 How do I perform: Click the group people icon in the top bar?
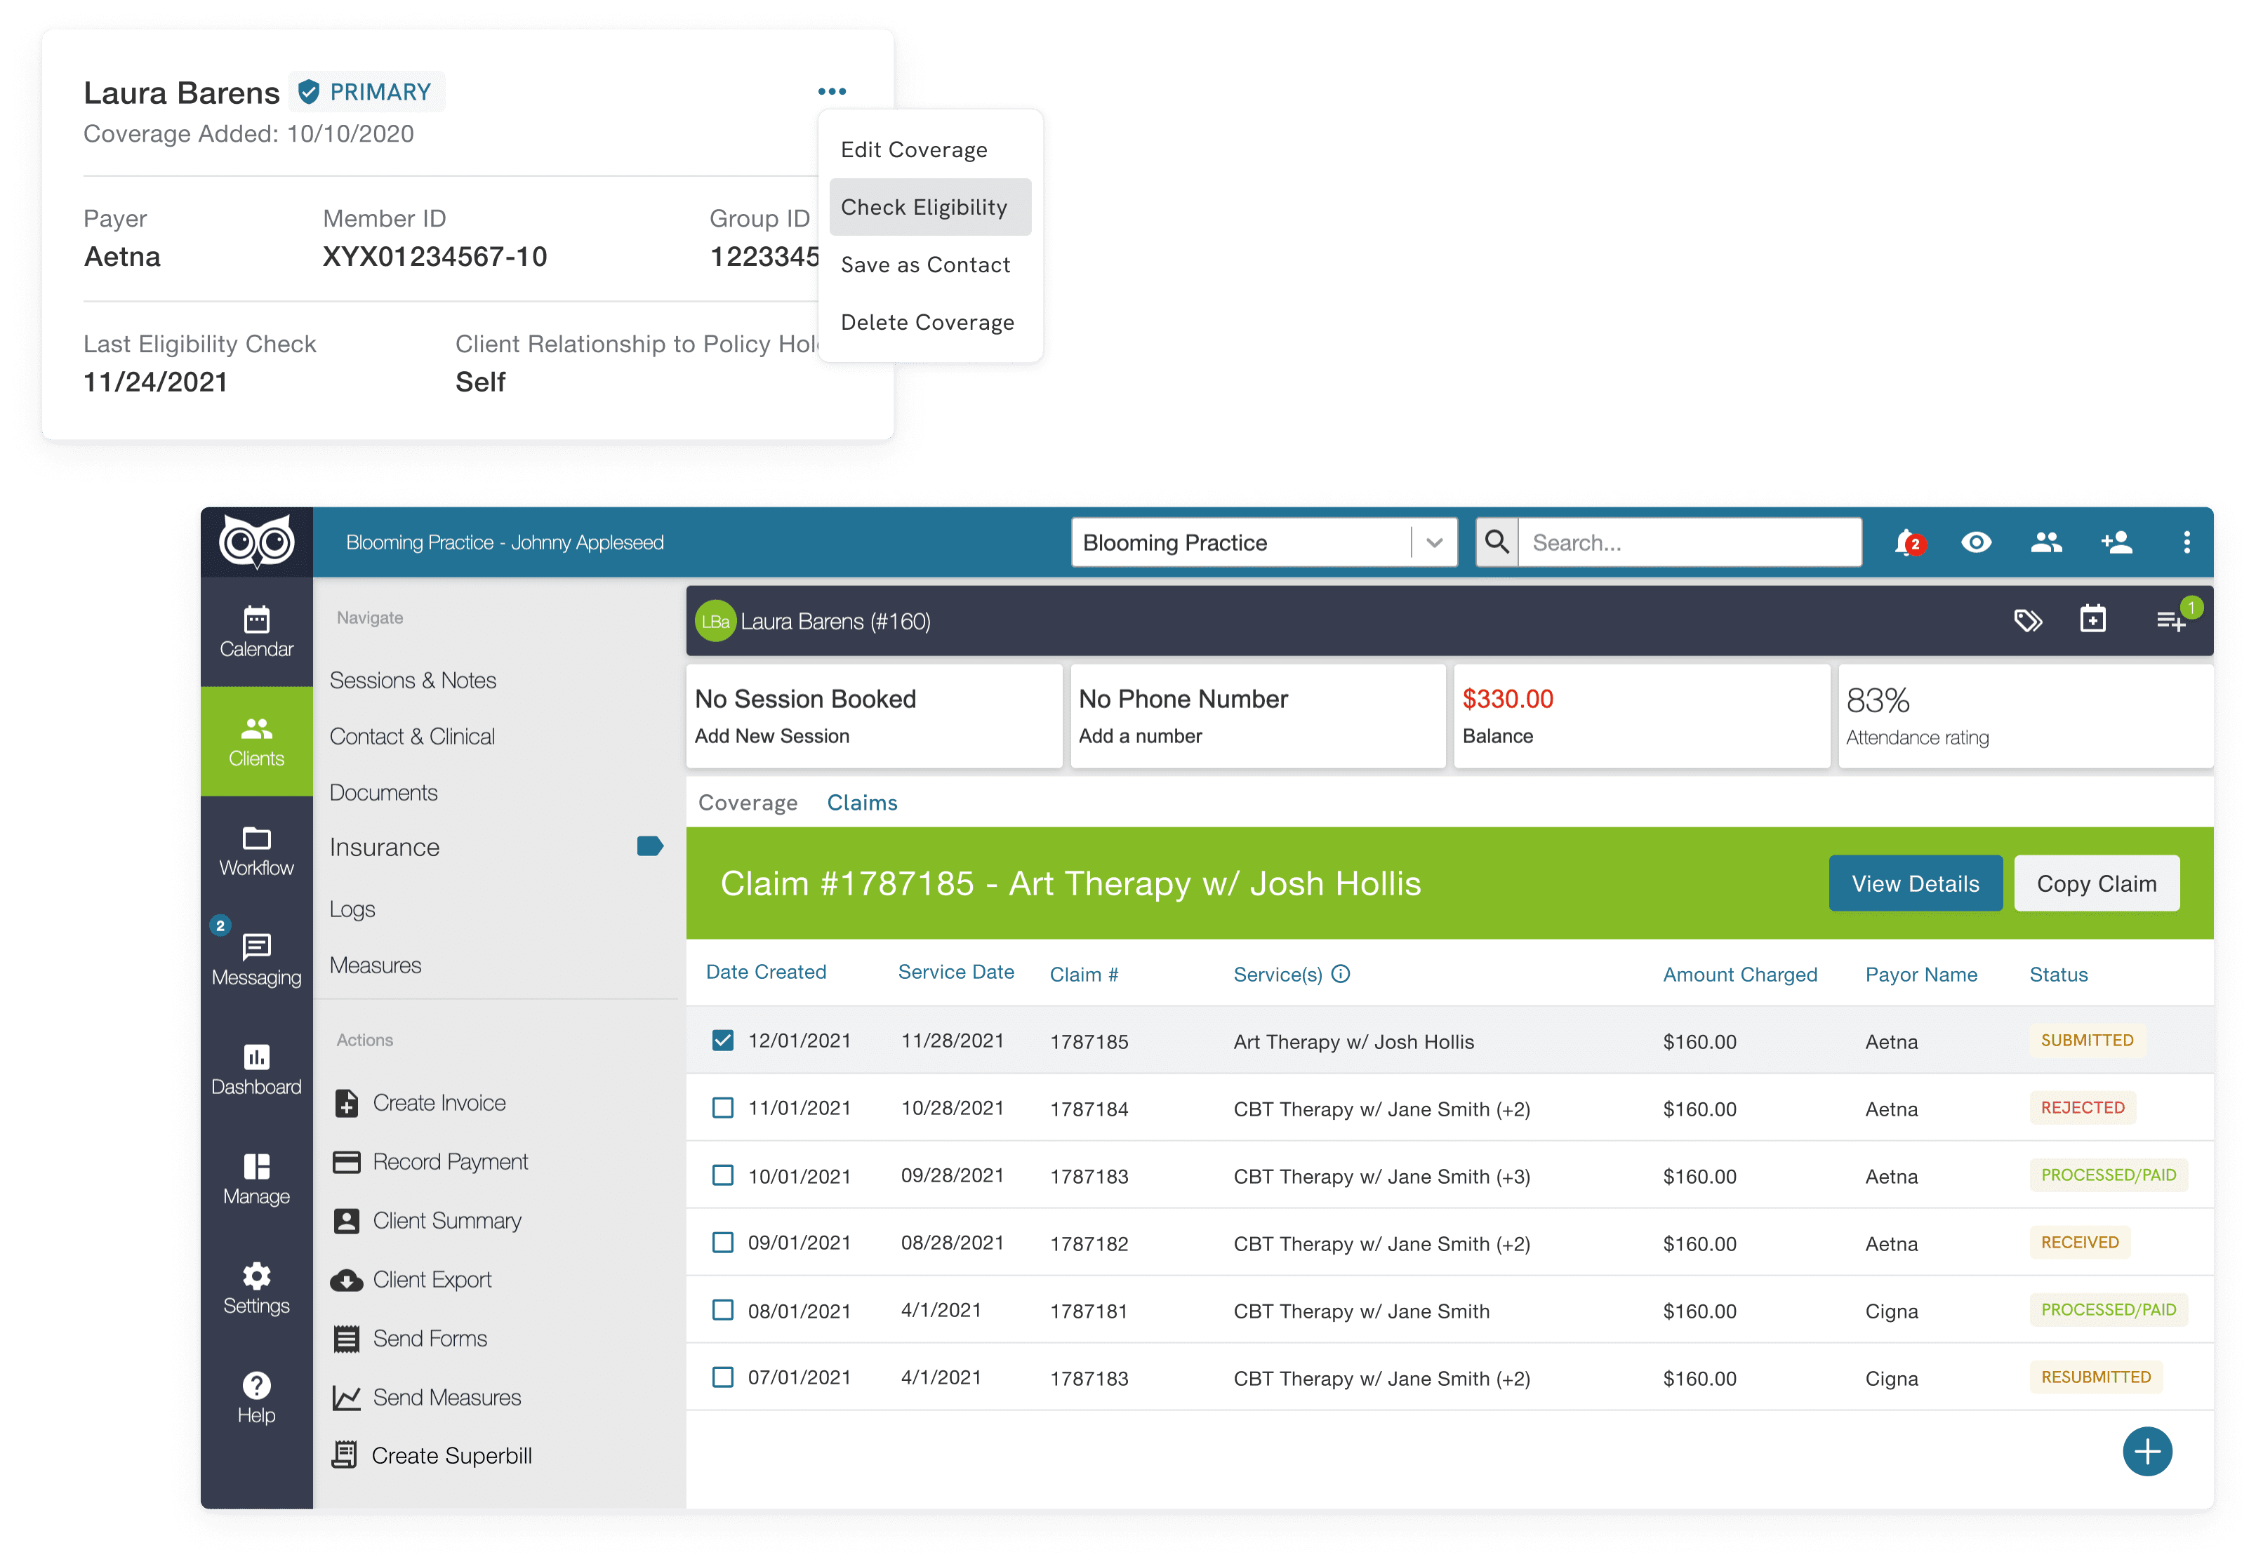[x=2046, y=542]
